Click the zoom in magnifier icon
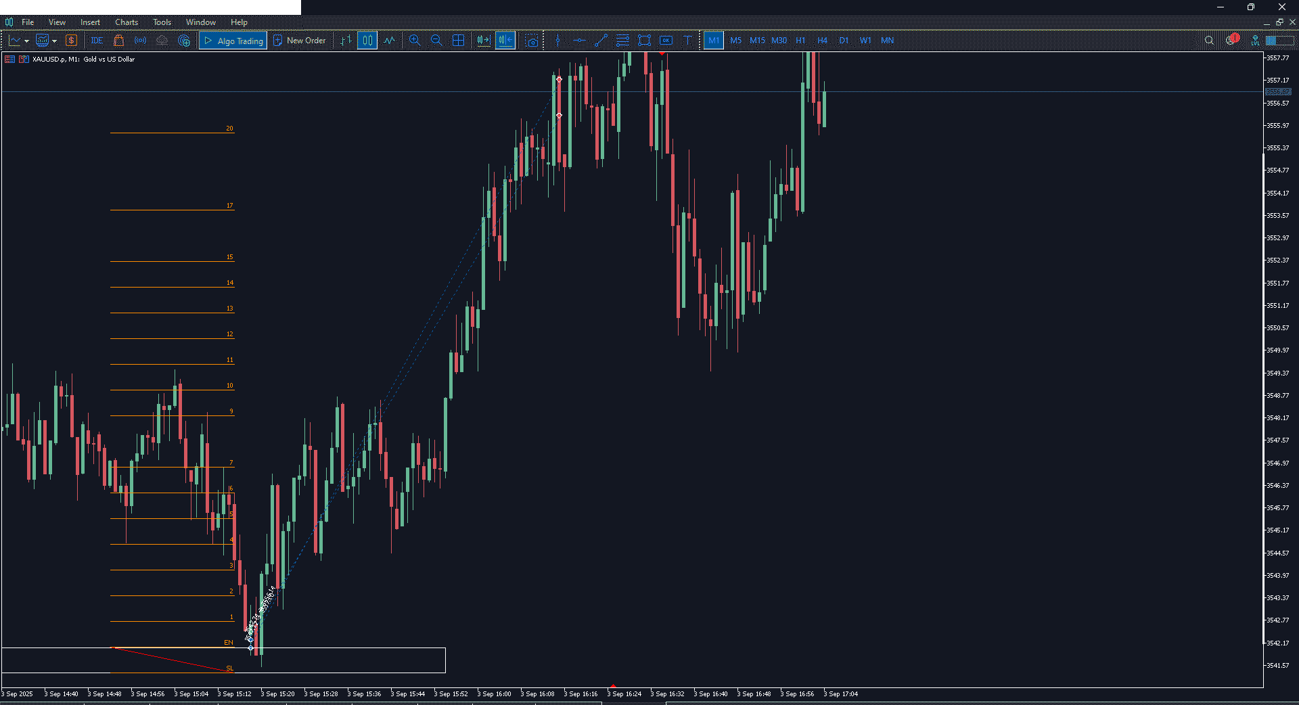Viewport: 1299px width, 705px height. (415, 41)
